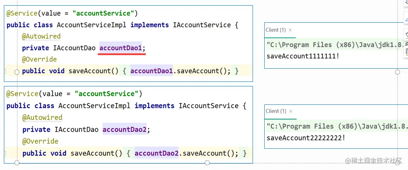408x170 pixels.
Task: Click @Override annotation in the lower code block
Action: point(40,141)
